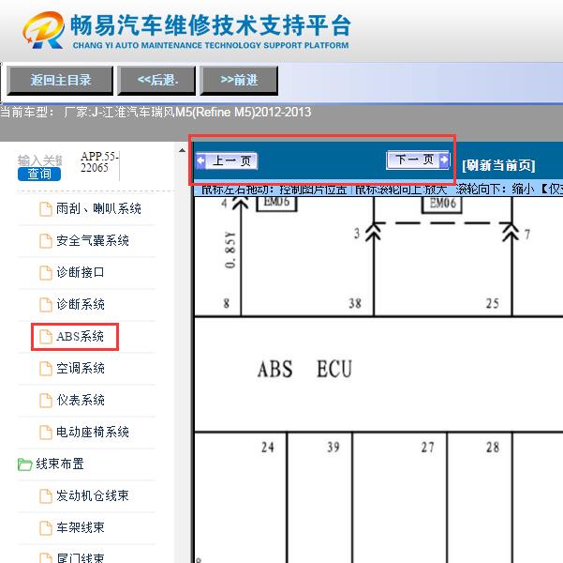563x563 pixels.
Task: Click pin 38 on ABS ECU diagram
Action: pyautogui.click(x=355, y=303)
